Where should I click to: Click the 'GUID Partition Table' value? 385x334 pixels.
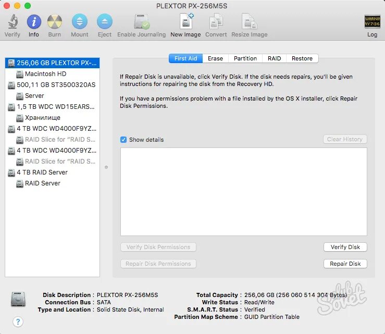(x=272, y=317)
